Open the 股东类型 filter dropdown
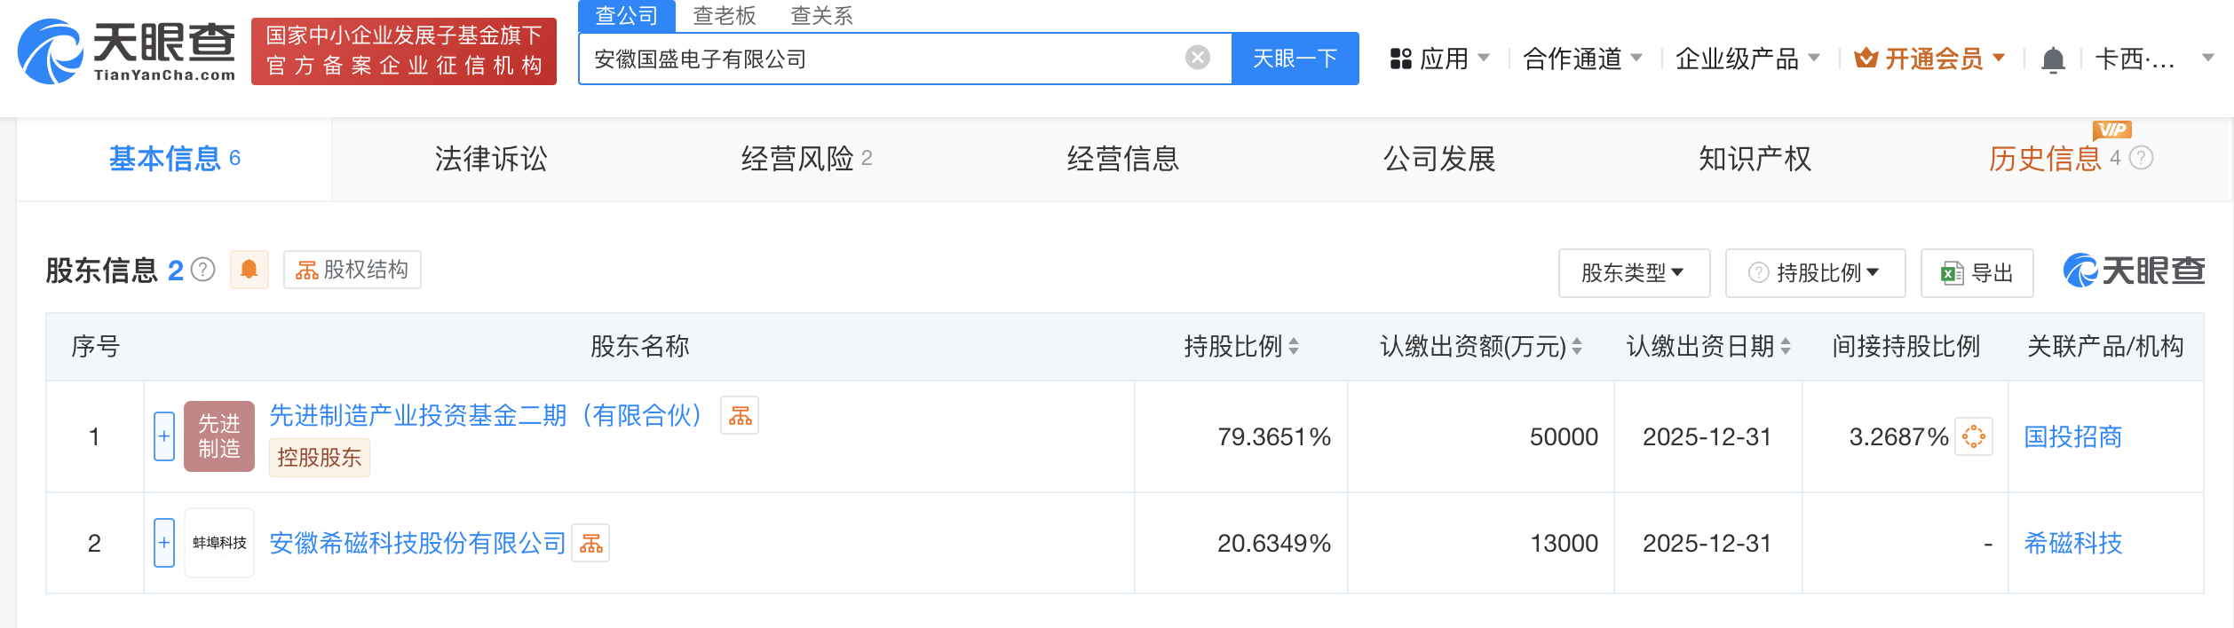 [x=1633, y=272]
